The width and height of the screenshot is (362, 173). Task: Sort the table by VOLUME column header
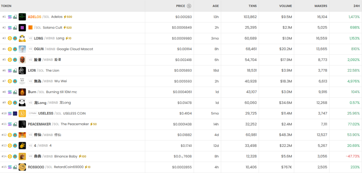pos(285,6)
